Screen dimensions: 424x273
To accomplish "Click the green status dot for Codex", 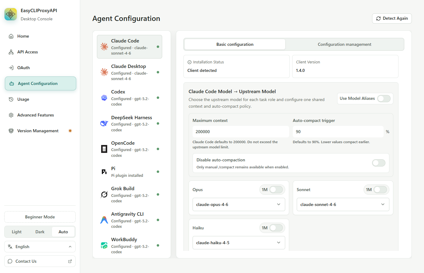I will pyautogui.click(x=158, y=98).
